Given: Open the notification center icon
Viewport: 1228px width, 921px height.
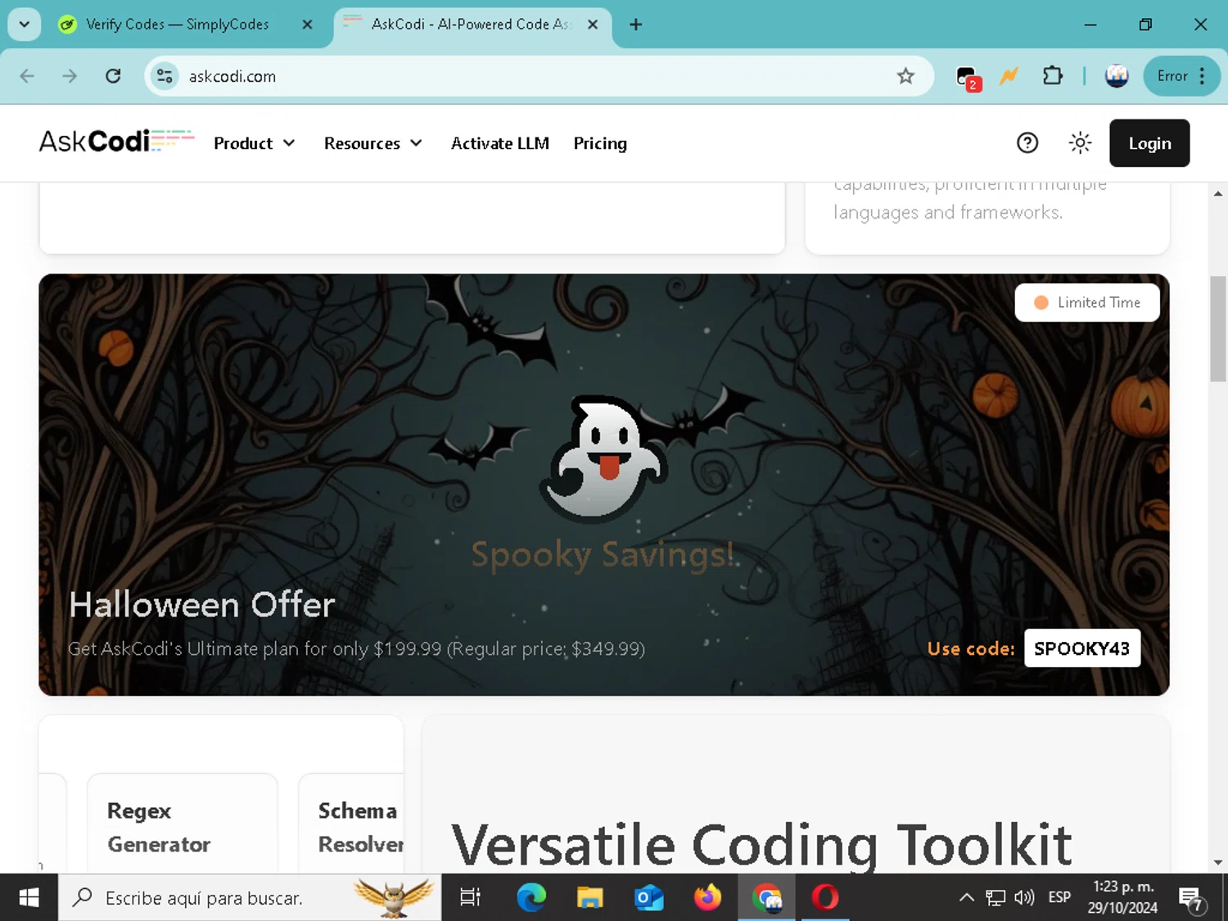Looking at the screenshot, I should (1191, 899).
